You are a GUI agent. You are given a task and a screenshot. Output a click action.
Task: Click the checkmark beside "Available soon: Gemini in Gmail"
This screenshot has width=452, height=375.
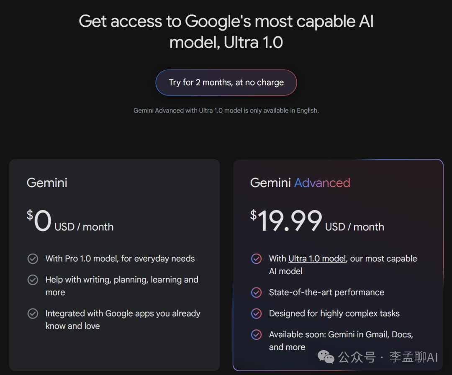point(256,334)
